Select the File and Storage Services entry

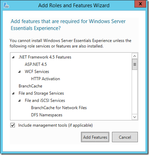click(x=41, y=93)
